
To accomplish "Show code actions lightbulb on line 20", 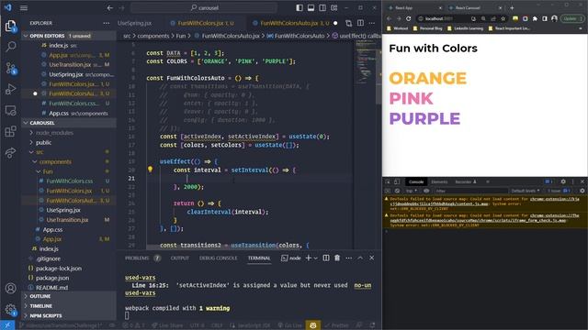I will click(x=150, y=169).
